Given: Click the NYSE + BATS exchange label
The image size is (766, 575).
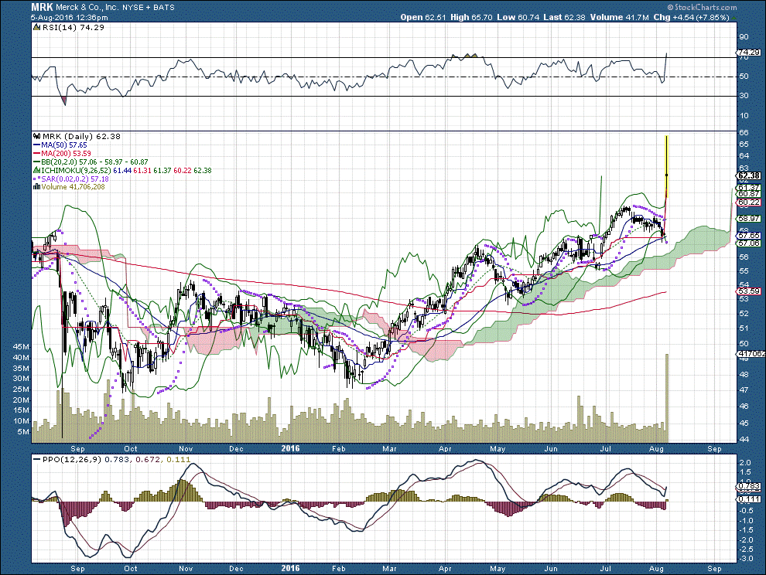Looking at the screenshot, I should [149, 8].
